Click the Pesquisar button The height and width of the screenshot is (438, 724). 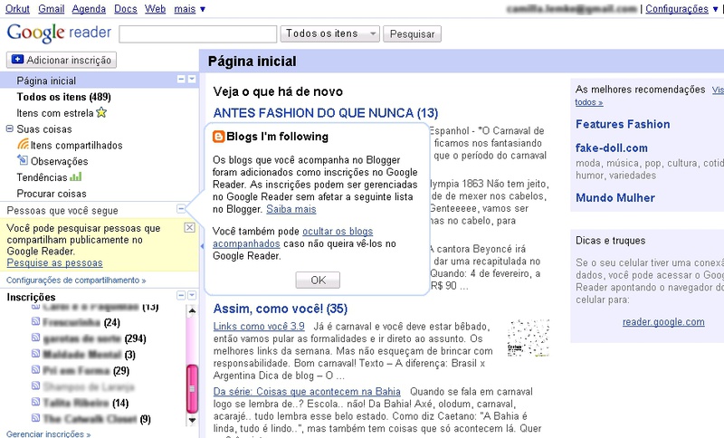(412, 33)
